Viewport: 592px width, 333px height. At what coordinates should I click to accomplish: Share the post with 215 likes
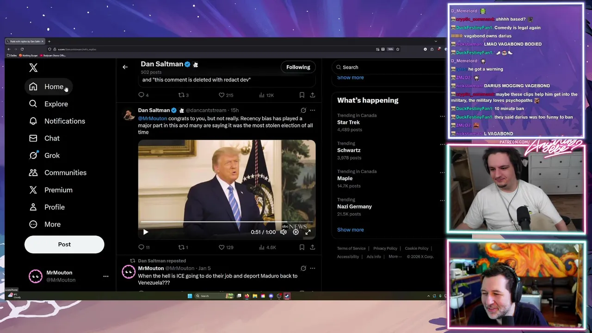click(313, 95)
